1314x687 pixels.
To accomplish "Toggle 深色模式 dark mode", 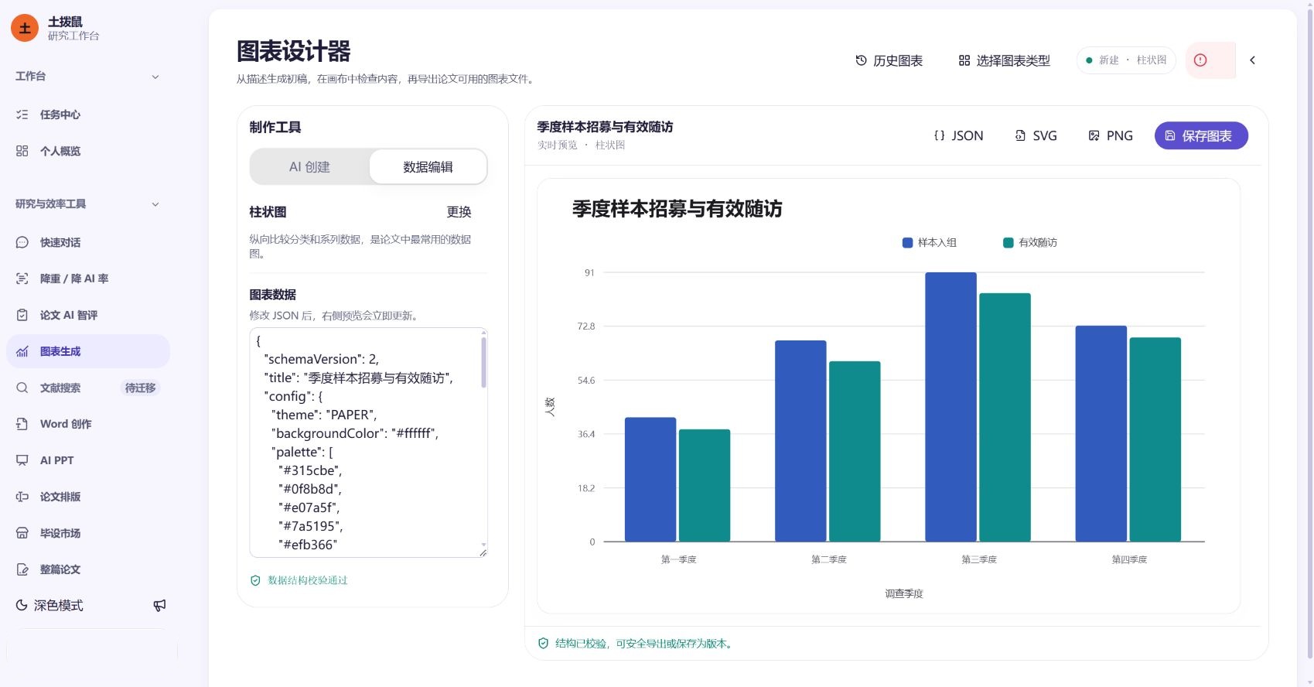I will 50,605.
